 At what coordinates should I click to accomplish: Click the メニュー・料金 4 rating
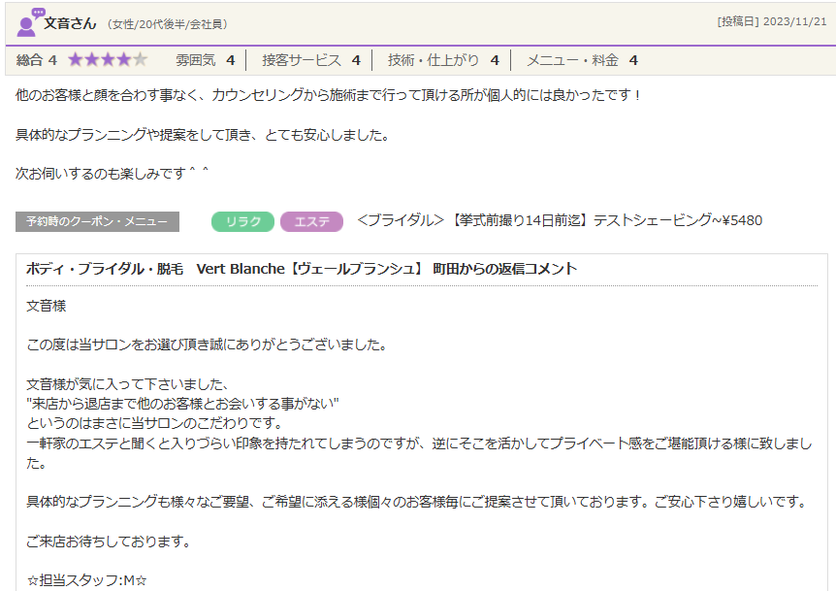582,60
